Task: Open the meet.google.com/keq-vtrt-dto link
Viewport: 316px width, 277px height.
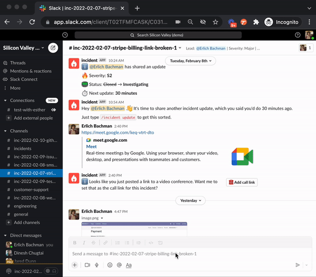Action: (x=117, y=132)
